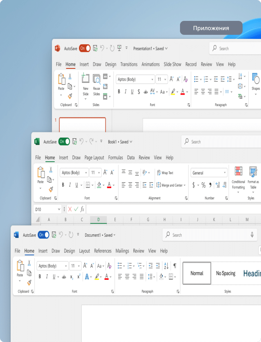Click Paste in Word clipboard
The height and width of the screenshot is (342, 261).
[20, 271]
